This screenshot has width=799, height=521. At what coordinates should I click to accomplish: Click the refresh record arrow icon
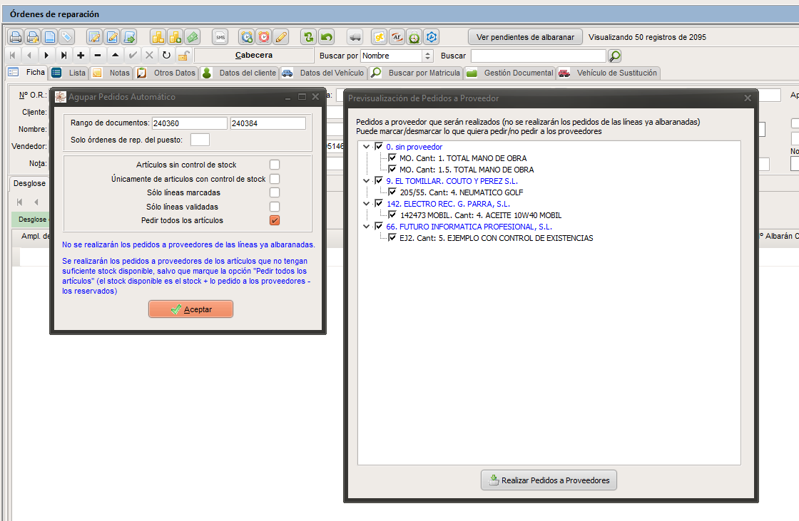166,55
